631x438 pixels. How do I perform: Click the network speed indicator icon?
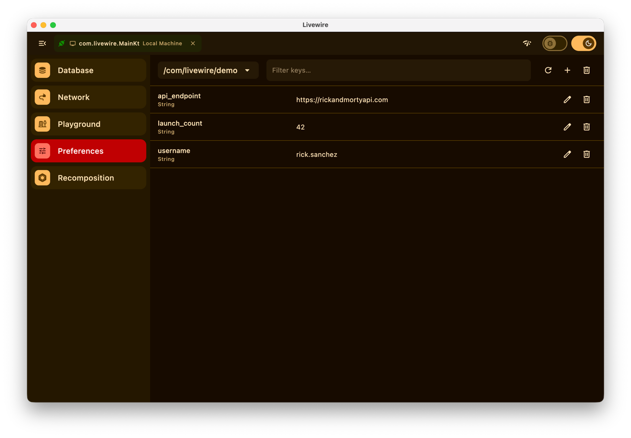[x=527, y=43]
